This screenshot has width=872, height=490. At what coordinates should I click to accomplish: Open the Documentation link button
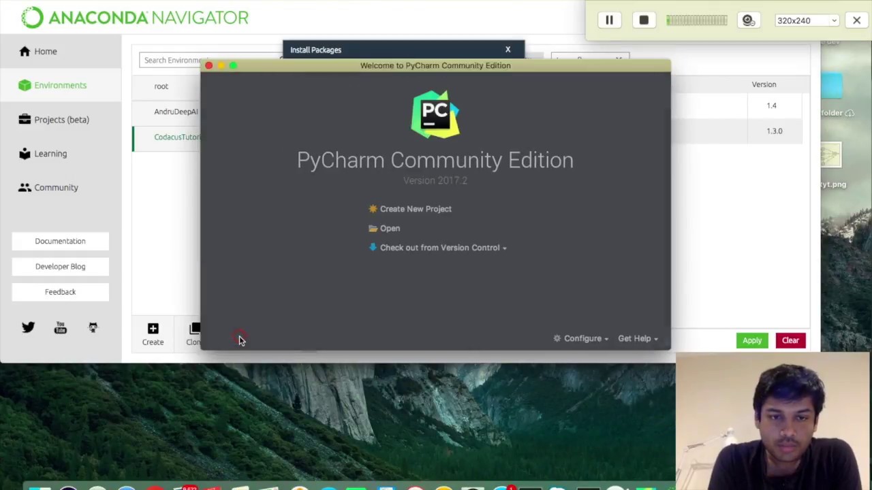coord(60,241)
